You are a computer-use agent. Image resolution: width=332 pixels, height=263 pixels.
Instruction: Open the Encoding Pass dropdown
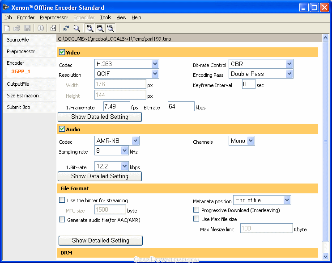(261, 74)
